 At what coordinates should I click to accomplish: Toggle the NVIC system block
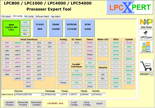tap(129, 75)
